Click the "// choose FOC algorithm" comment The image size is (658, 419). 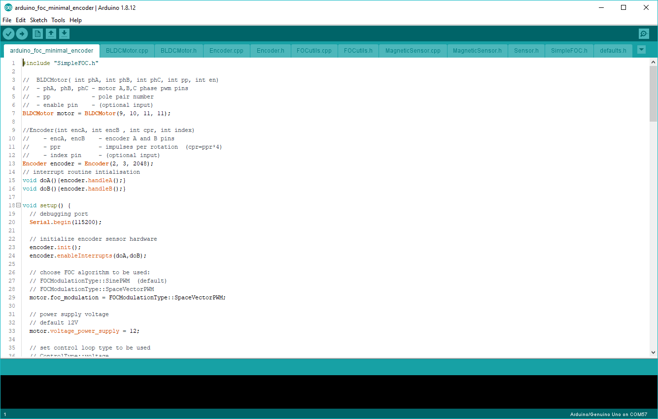[x=90, y=272]
